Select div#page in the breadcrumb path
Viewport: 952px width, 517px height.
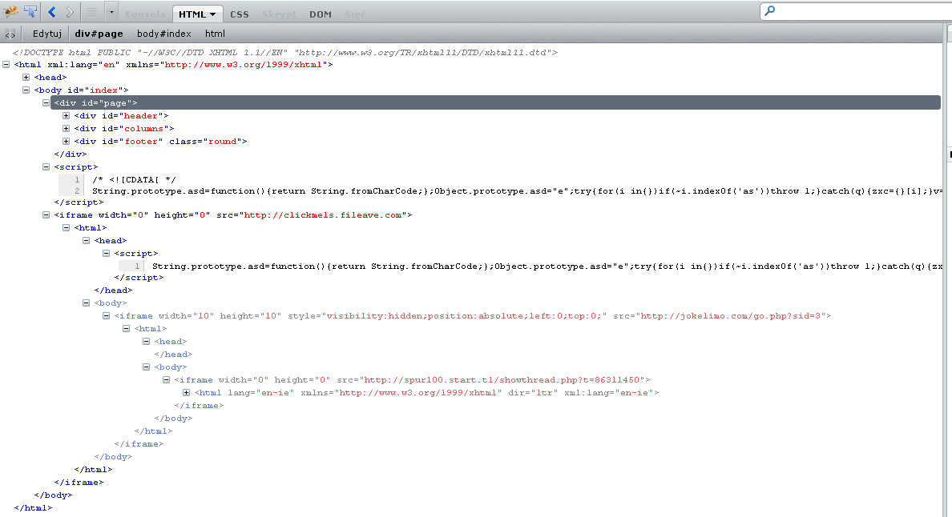point(99,34)
